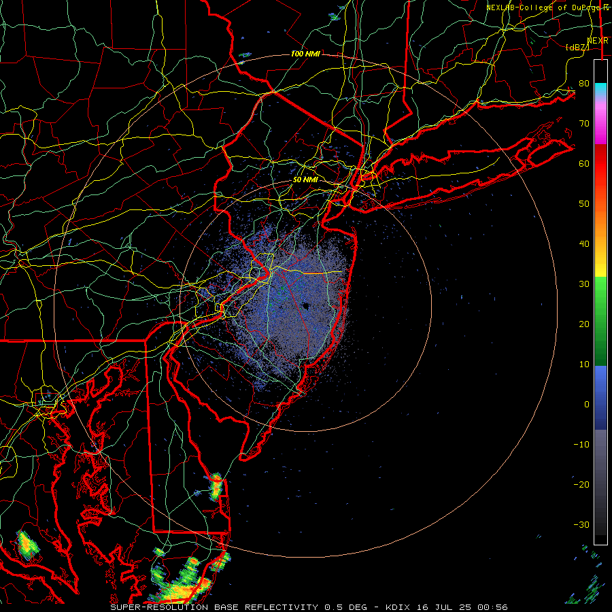Click the 40 value on the dBZ scale
Image resolution: width=612 pixels, height=612 pixels.
584,244
